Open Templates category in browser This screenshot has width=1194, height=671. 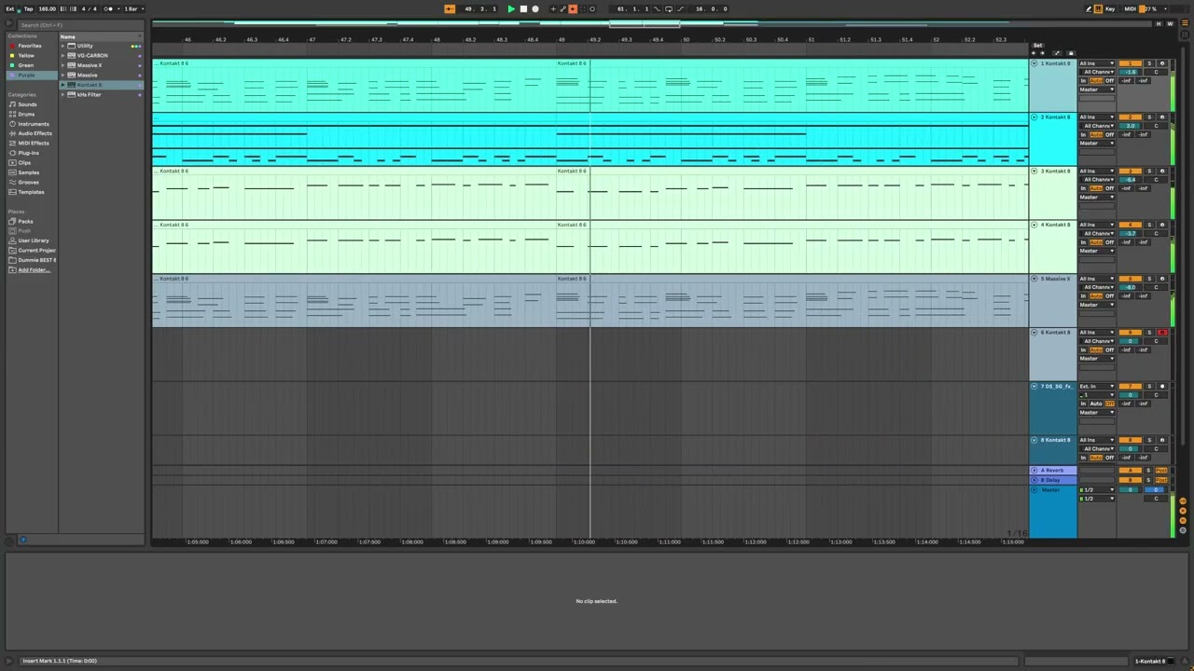(31, 192)
